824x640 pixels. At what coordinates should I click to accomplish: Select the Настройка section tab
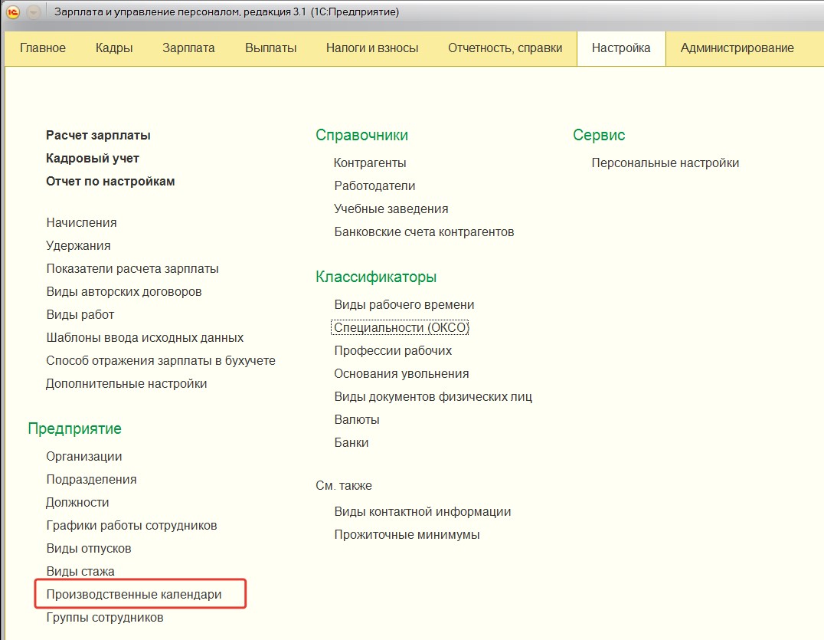(x=621, y=48)
